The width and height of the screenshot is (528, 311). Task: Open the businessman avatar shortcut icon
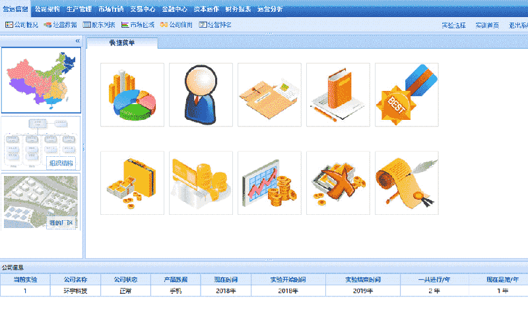pyautogui.click(x=201, y=94)
